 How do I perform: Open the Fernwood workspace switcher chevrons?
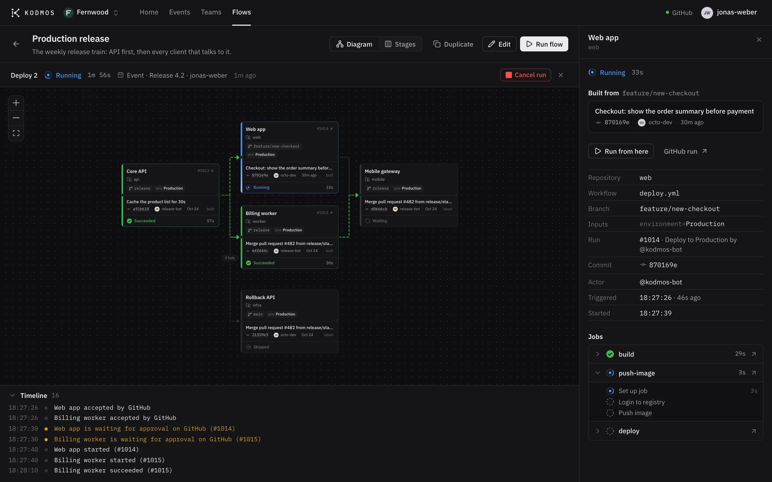point(116,13)
